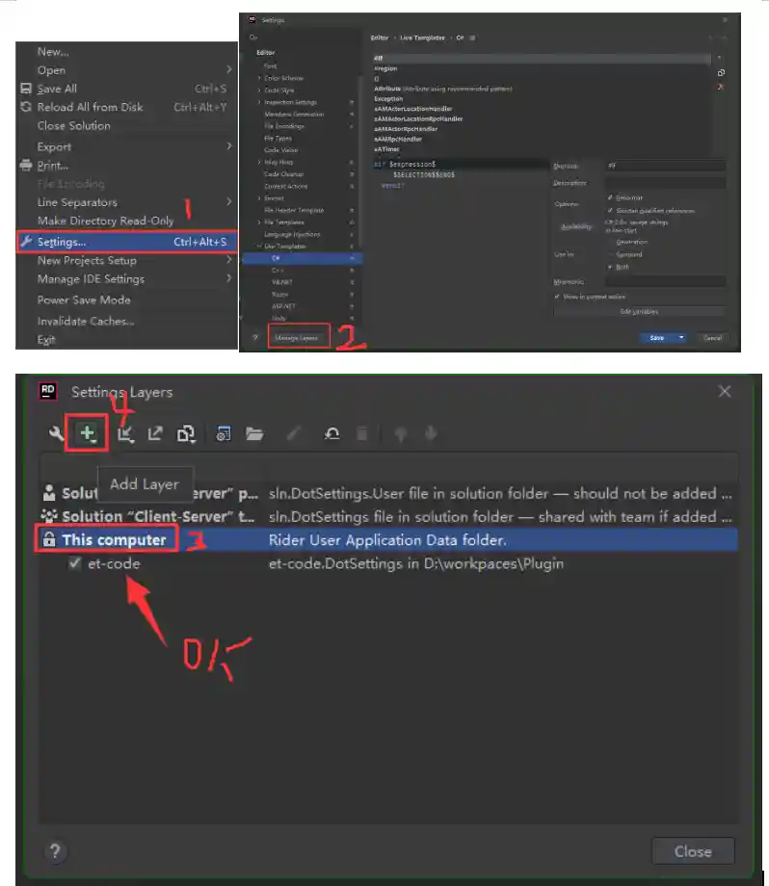Select the Generation radio option
Image resolution: width=769 pixels, height=886 pixels.
[610, 242]
